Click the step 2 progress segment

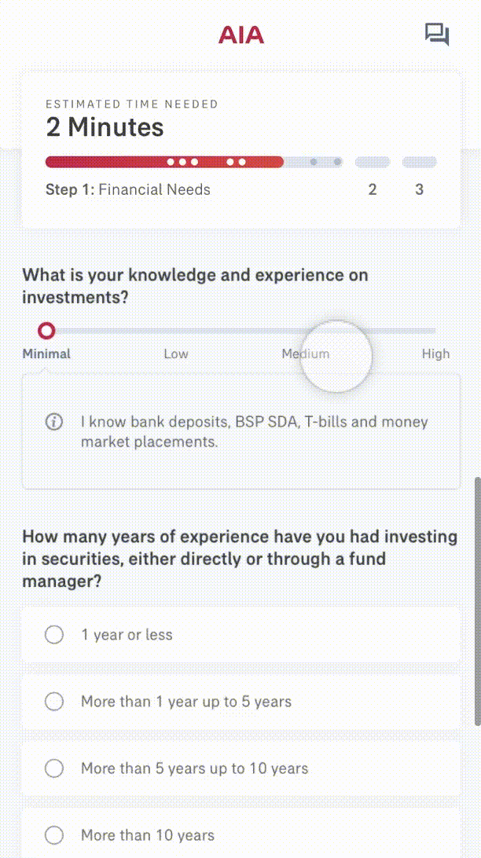373,163
